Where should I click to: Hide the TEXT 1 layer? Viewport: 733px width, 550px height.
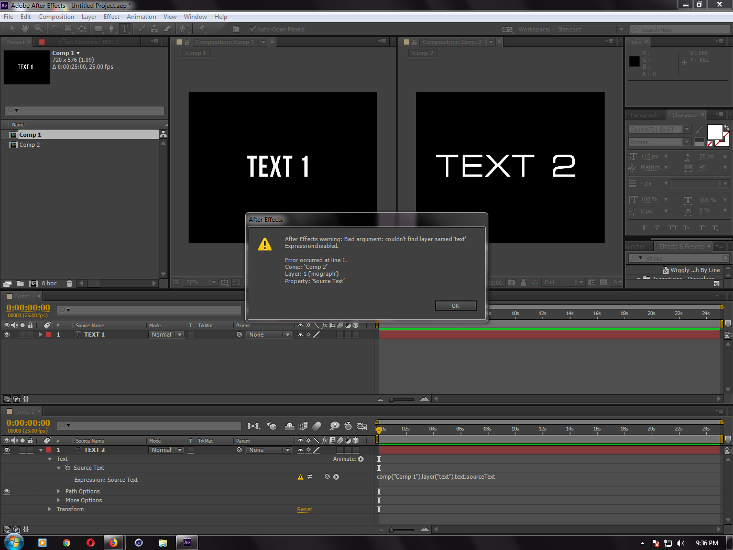[x=7, y=334]
